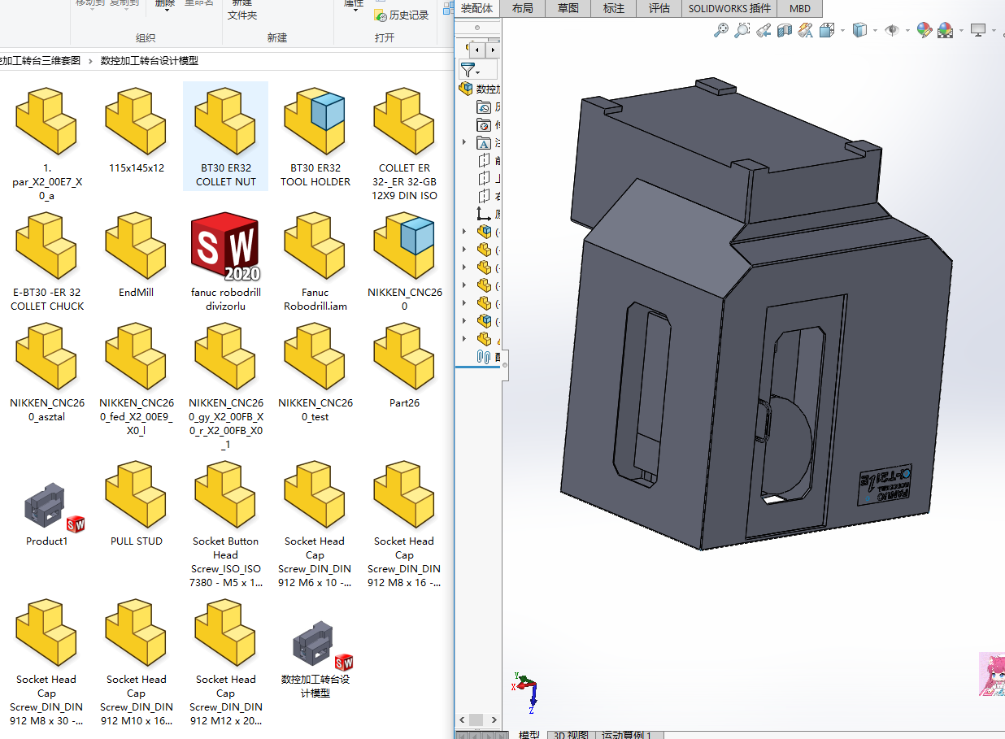
Task: Toggle the Hide/Show Items eye icon
Action: (x=892, y=30)
